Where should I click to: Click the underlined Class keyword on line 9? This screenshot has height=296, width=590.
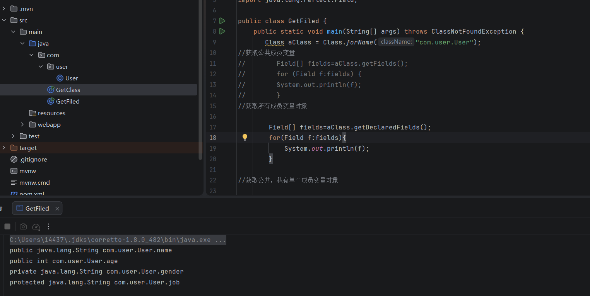tap(275, 42)
